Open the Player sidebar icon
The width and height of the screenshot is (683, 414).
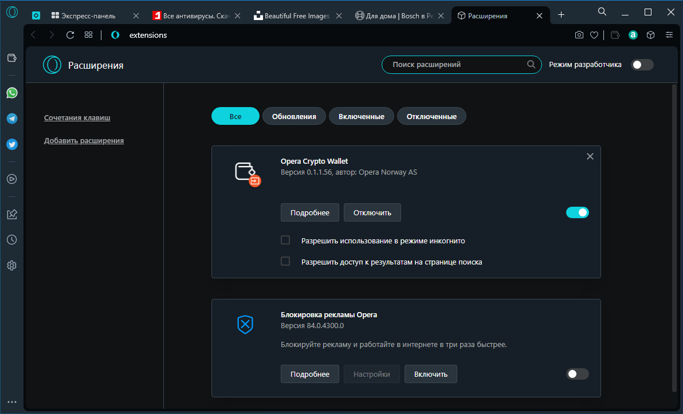coord(12,179)
